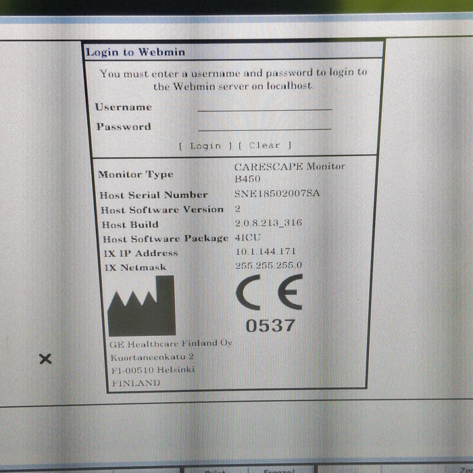Viewport: 473px width, 473px height.
Task: Select 'GE Healthcare Finland Oy' text
Action: pos(171,343)
